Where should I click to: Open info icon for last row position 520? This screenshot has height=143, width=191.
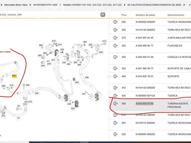click(x=115, y=134)
